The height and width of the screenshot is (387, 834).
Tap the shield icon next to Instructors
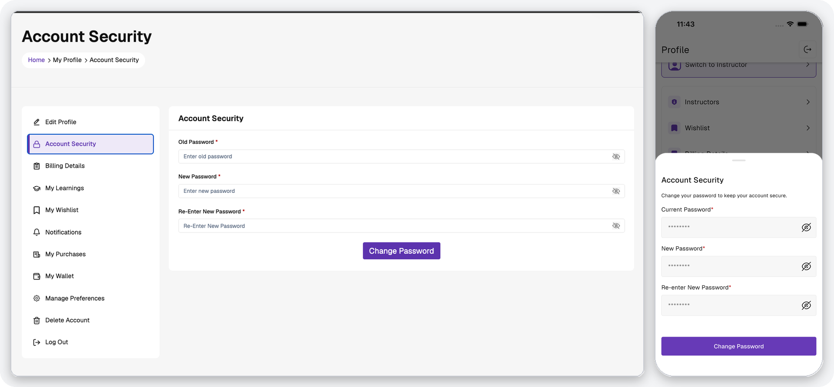point(674,102)
